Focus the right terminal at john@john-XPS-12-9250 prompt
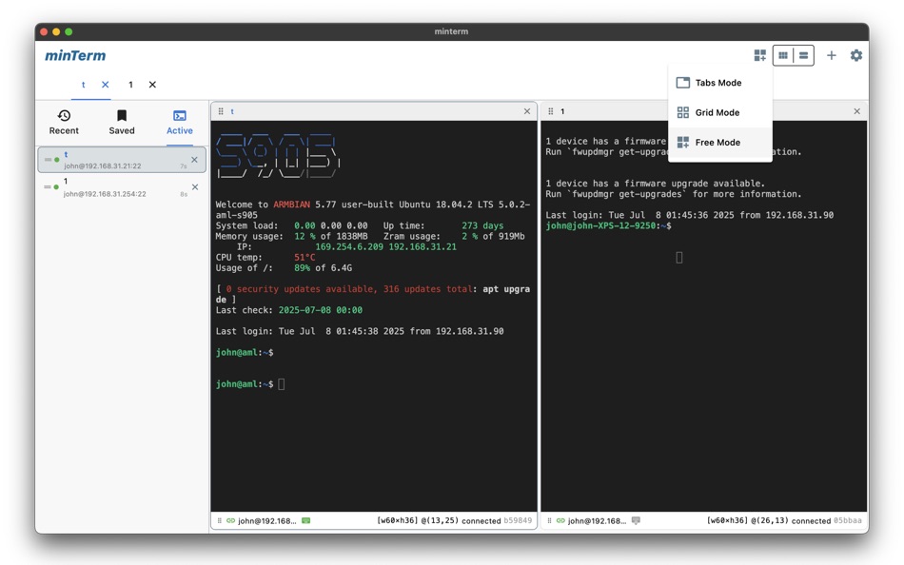Viewport: 904px width, 565px height. 608,225
